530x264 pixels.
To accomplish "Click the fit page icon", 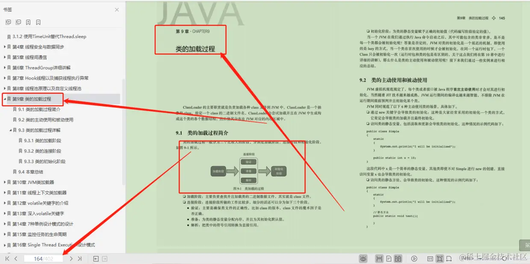I will [440, 258].
